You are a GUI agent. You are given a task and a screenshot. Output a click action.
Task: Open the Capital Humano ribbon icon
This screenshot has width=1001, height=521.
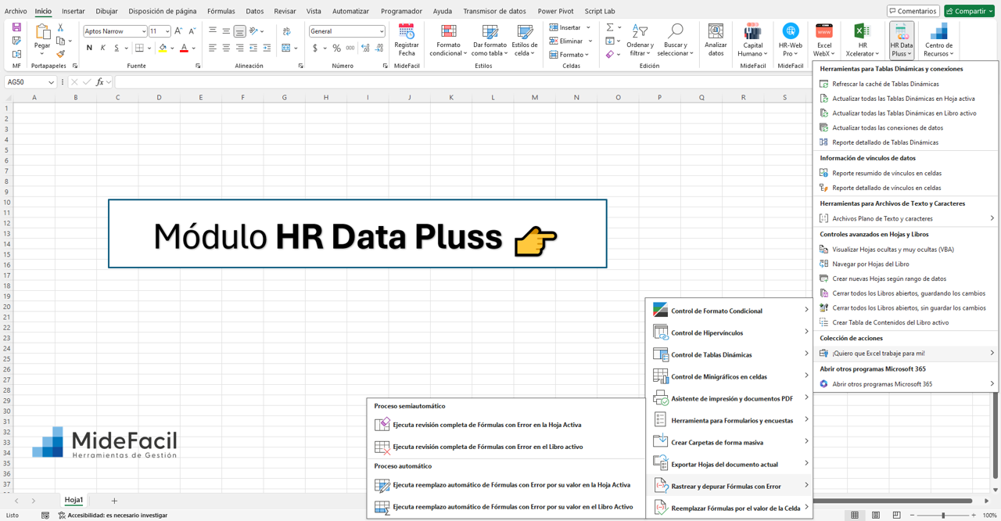[x=752, y=31]
